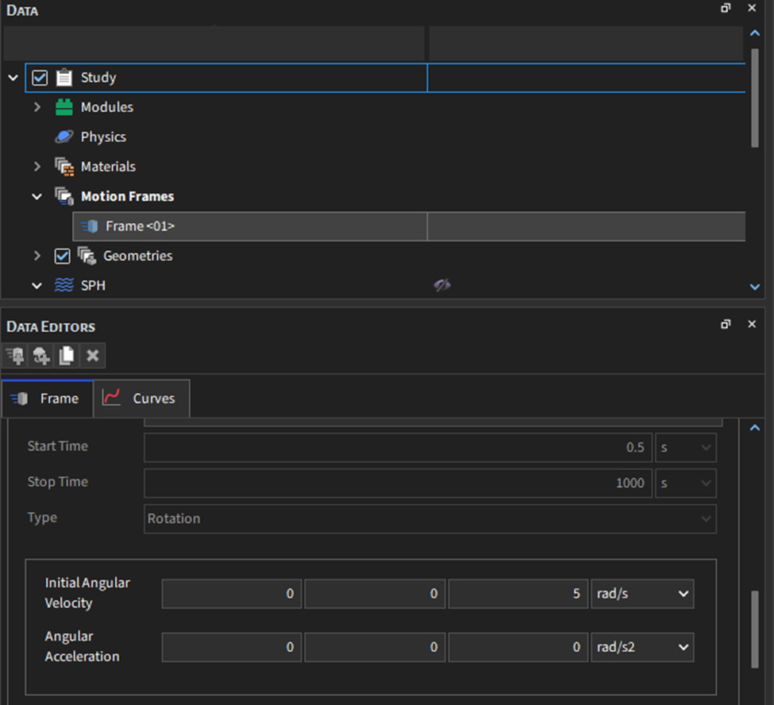The height and width of the screenshot is (705, 774).
Task: Click the first Data Editors toolbar icon
Action: (15, 355)
